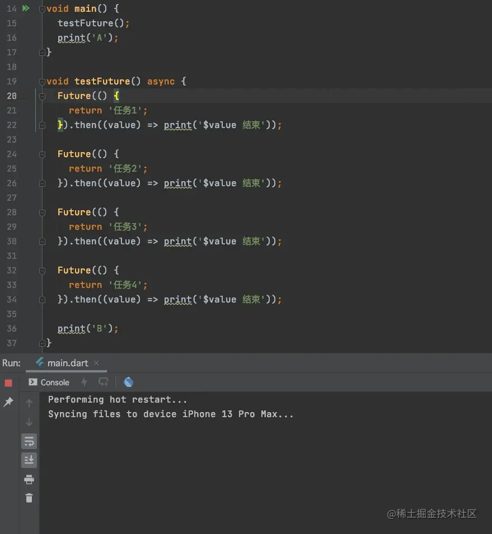The height and width of the screenshot is (534, 492).
Task: Switch to the Console tab
Action: pos(49,382)
